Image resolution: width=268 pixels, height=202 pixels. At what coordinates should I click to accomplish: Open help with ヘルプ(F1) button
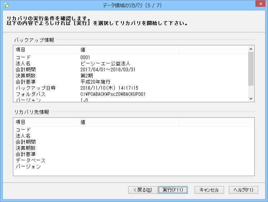click(244, 190)
